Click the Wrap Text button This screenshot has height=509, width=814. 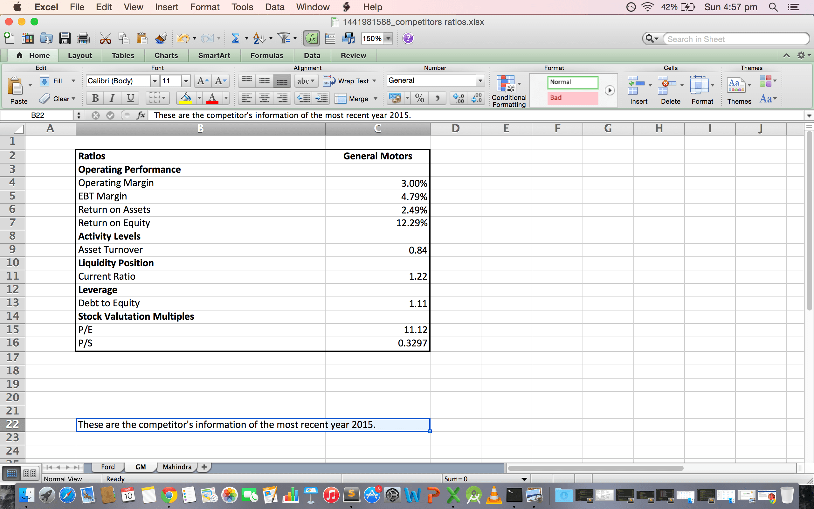pyautogui.click(x=346, y=81)
